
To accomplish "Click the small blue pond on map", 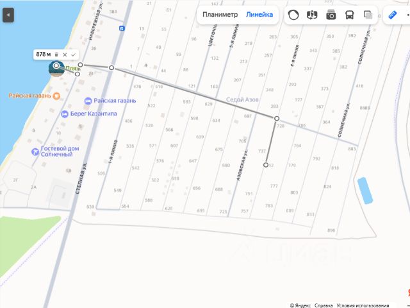I will coord(365,191).
